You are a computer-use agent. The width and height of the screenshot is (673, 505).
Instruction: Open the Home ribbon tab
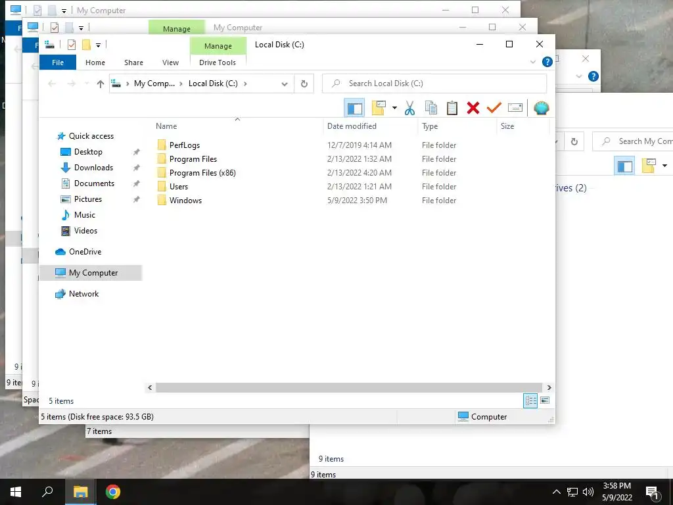pos(95,62)
